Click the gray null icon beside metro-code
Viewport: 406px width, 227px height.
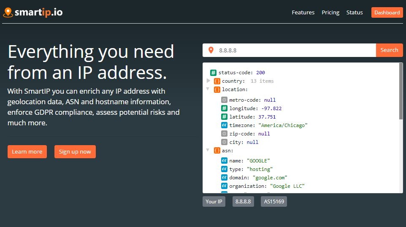(224, 100)
